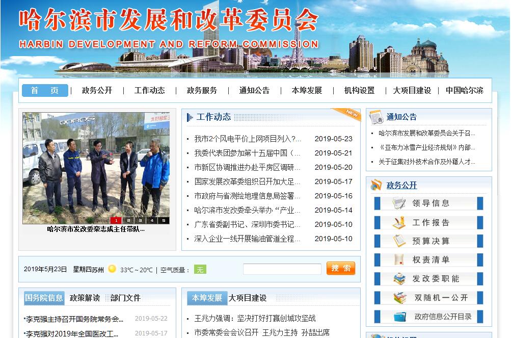This screenshot has width=511, height=338.
Task: Open news 广东省委副书记、深圳市委书记
Action: (248, 224)
